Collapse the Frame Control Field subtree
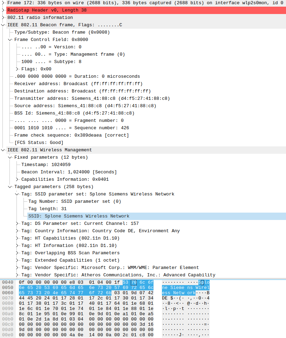 point(10,39)
